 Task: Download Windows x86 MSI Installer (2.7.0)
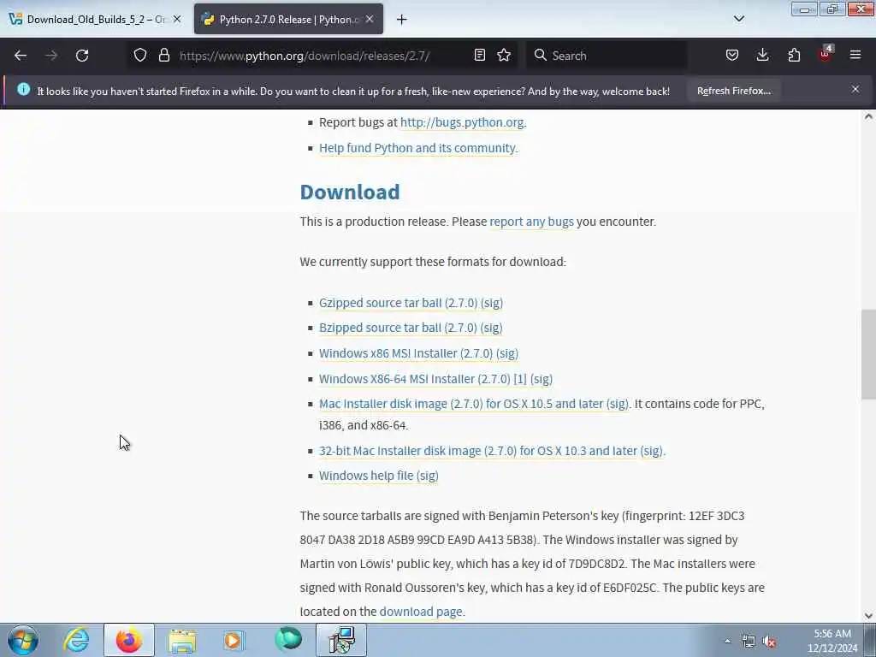(x=405, y=353)
